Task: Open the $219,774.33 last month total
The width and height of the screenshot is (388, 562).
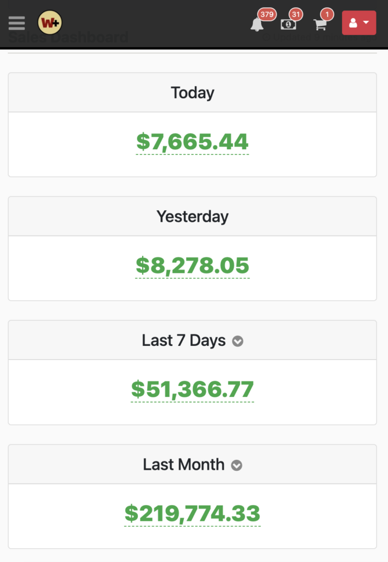Action: (193, 514)
